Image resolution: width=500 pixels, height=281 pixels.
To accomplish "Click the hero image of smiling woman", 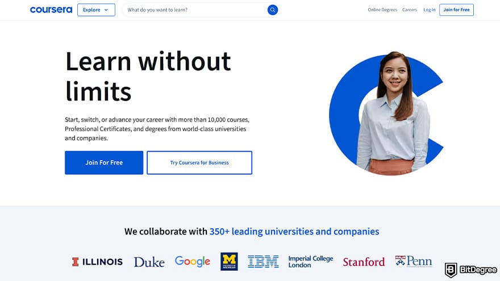I will [386, 114].
